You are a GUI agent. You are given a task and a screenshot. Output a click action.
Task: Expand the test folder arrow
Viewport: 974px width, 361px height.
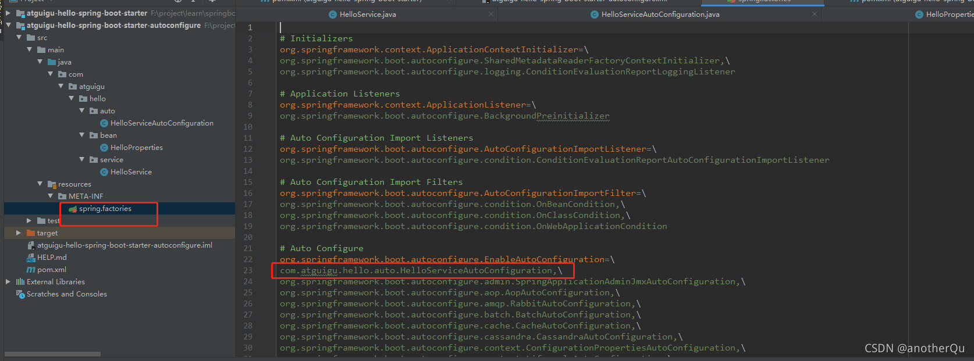29,220
